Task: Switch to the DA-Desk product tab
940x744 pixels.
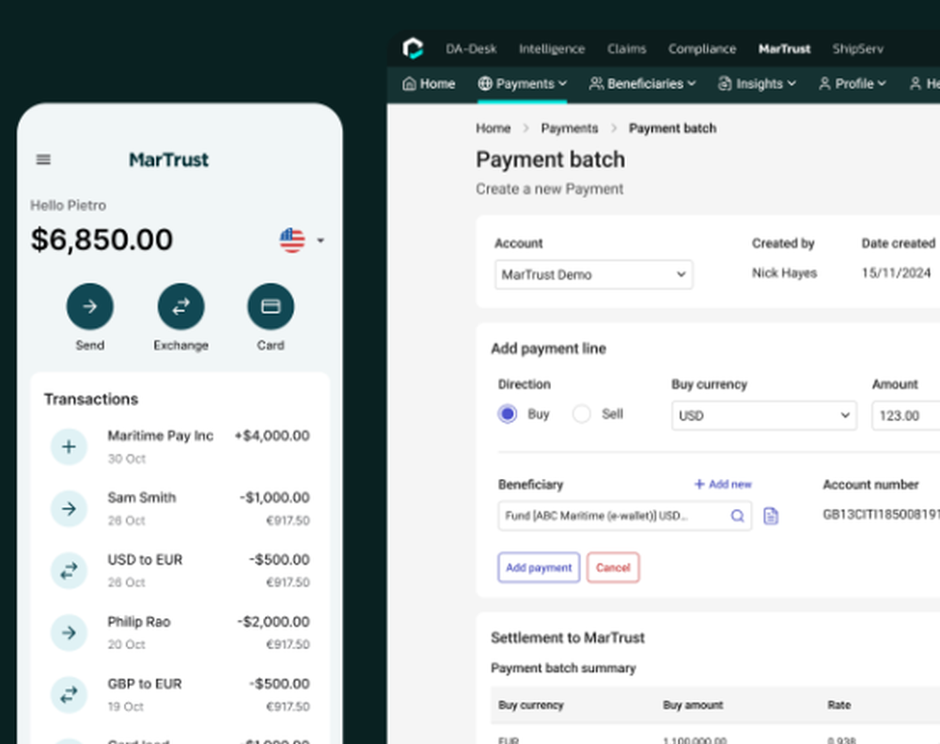Action: [471, 49]
